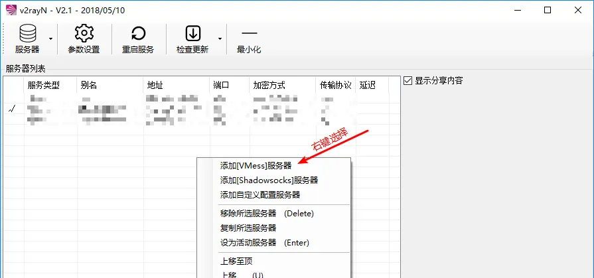Screen dimensions: 594x278
Task: Click the 检查更新 download icon
Action: [x=192, y=39]
